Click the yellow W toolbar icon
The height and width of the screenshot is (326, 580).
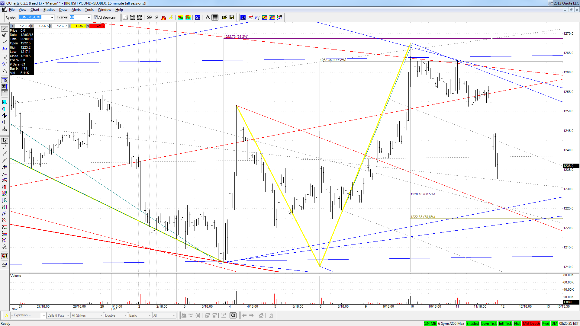tap(272, 18)
